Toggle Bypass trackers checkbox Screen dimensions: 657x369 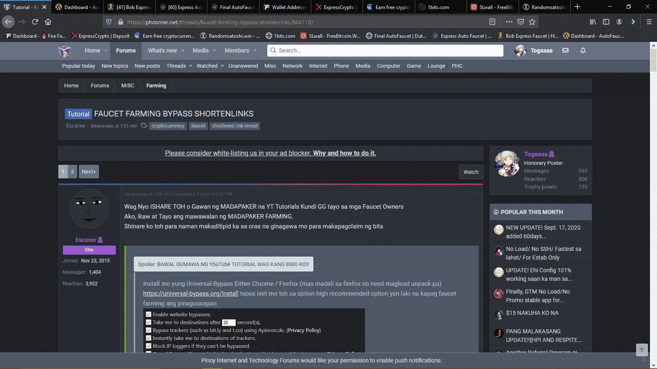point(149,330)
